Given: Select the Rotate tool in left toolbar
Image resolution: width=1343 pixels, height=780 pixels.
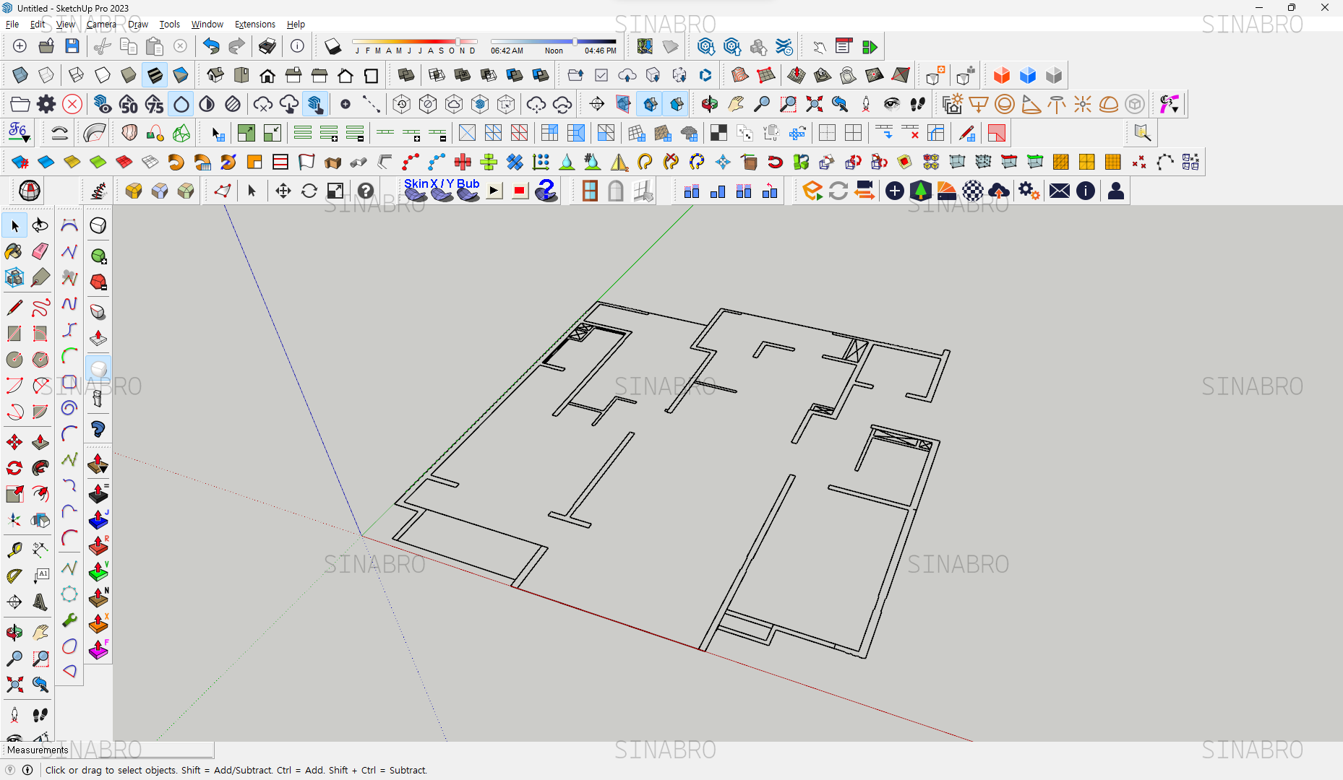Looking at the screenshot, I should [x=14, y=468].
